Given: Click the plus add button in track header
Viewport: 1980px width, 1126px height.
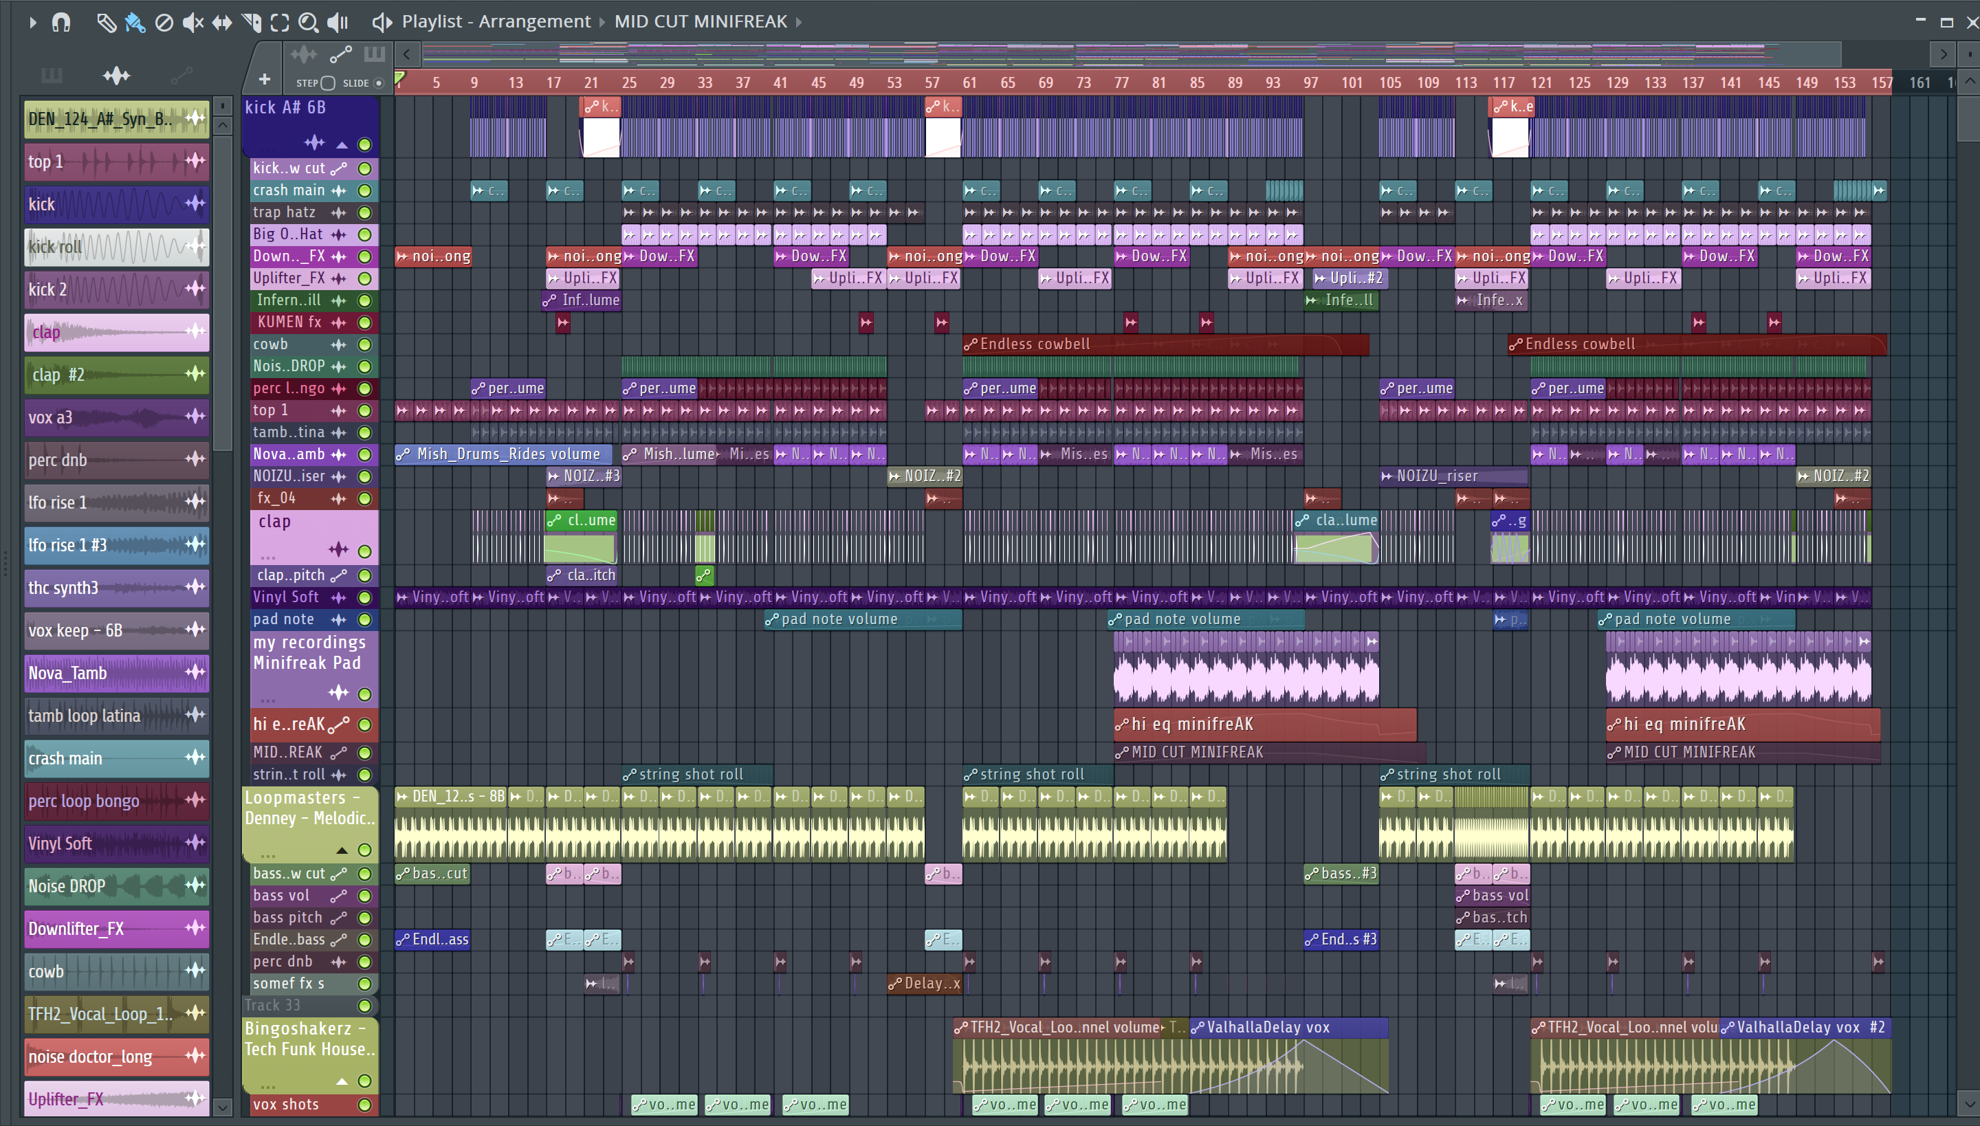Looking at the screenshot, I should 265,80.
